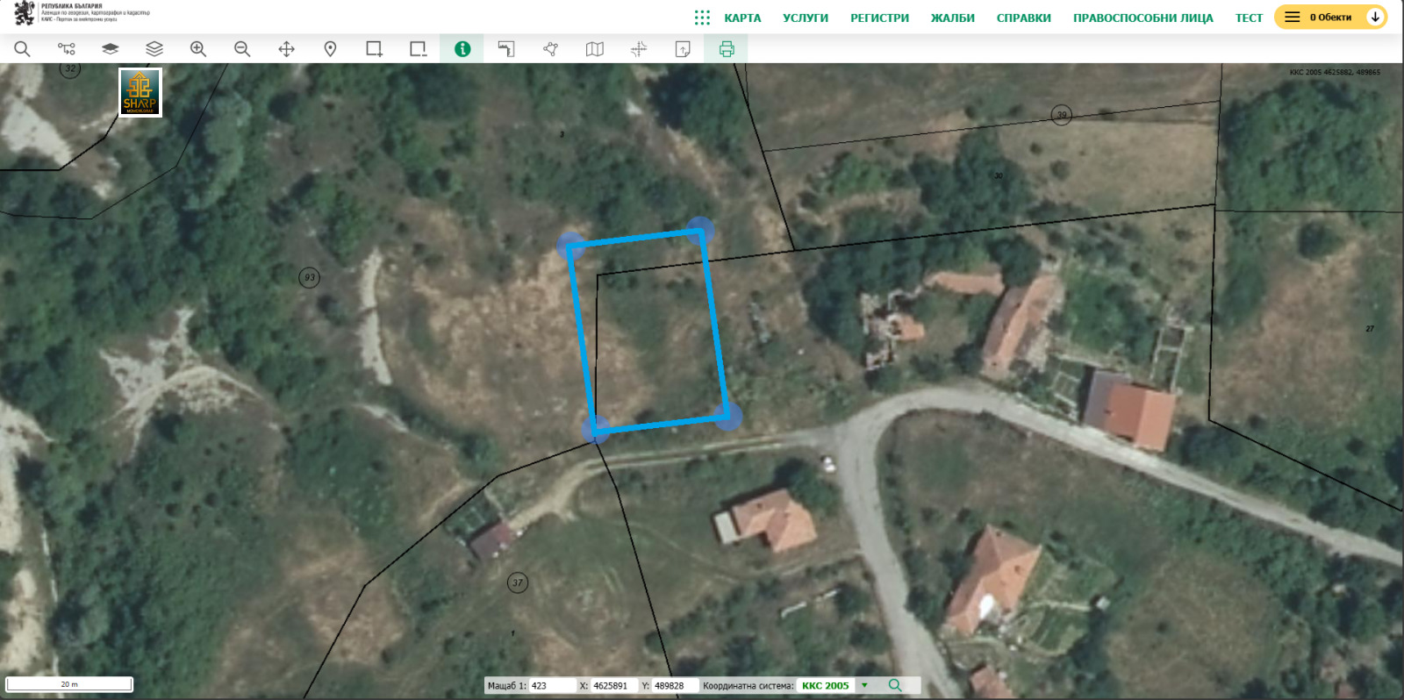Expand the KKC 2005 coordinate system dropdown
This screenshot has height=700, width=1404.
(x=864, y=686)
